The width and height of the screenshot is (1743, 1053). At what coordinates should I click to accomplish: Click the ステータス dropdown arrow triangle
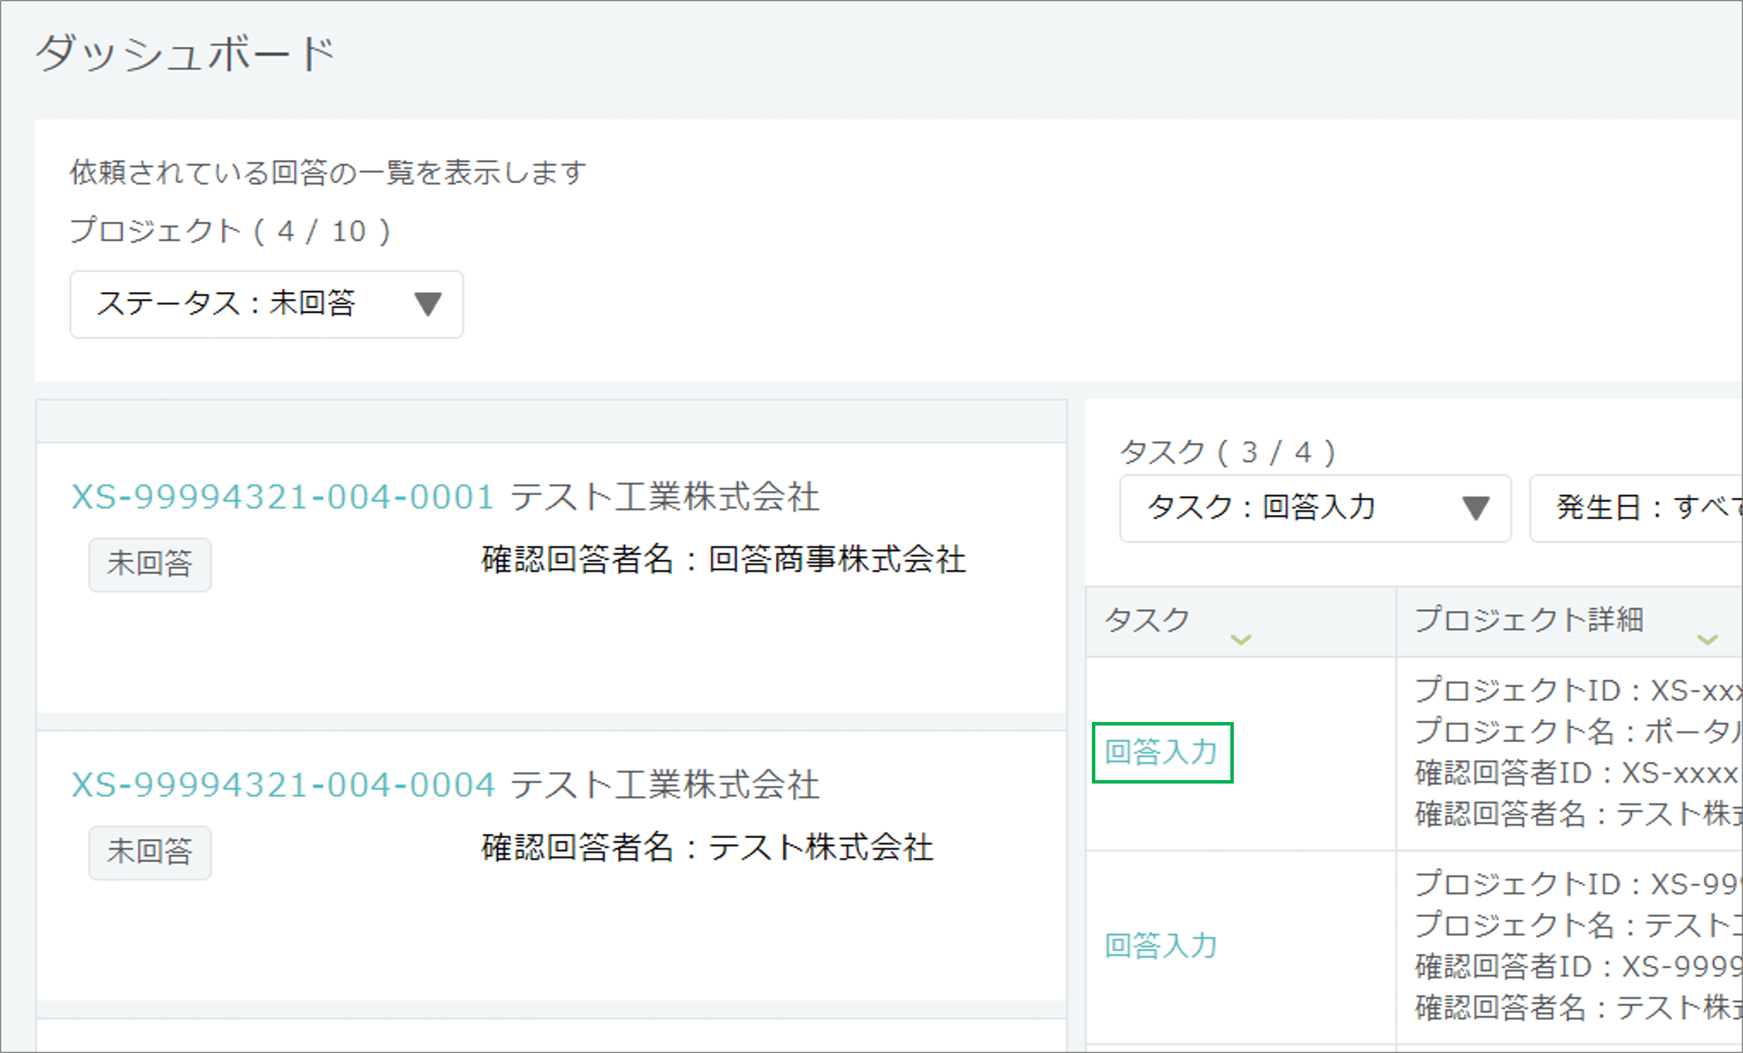[428, 304]
